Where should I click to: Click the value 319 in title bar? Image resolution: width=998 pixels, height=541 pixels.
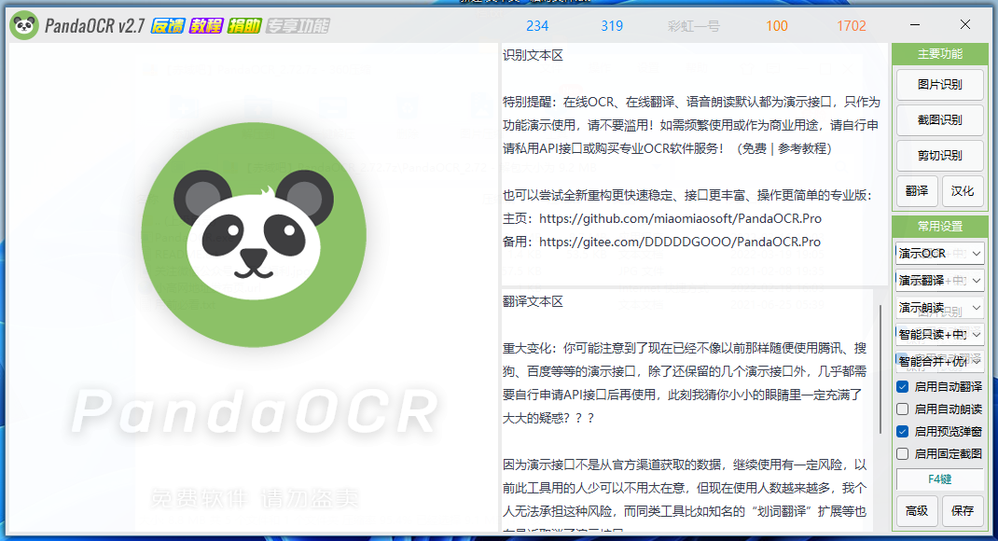click(x=612, y=26)
